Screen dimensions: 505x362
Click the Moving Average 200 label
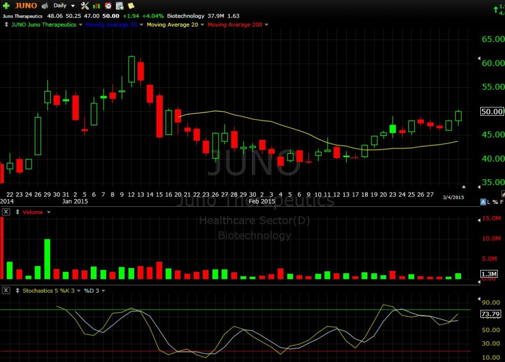[x=235, y=25]
